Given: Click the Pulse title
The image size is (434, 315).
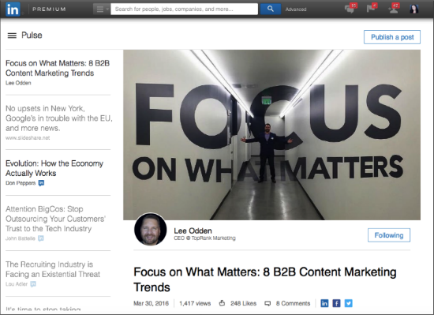Looking at the screenshot, I should click(32, 36).
